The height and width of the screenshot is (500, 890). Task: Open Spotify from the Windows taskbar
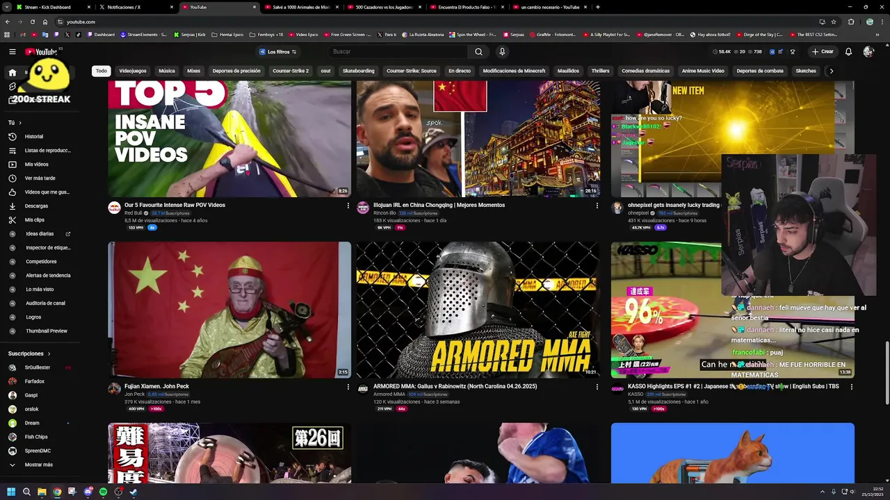coord(103,492)
